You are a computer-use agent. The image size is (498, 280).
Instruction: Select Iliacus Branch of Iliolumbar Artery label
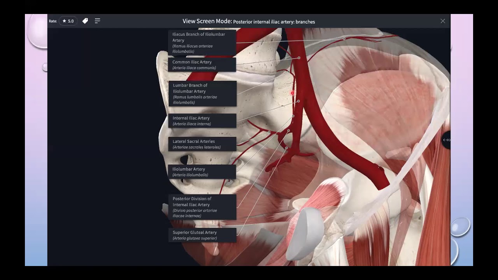click(x=202, y=43)
